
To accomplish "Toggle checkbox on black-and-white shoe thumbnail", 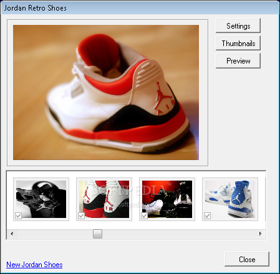I will click(x=19, y=215).
